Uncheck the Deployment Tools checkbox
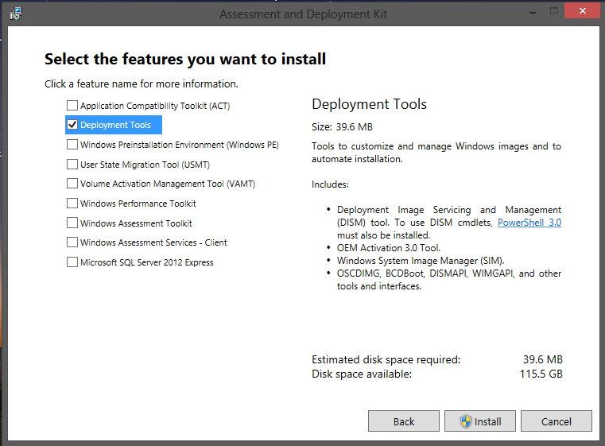 [72, 125]
